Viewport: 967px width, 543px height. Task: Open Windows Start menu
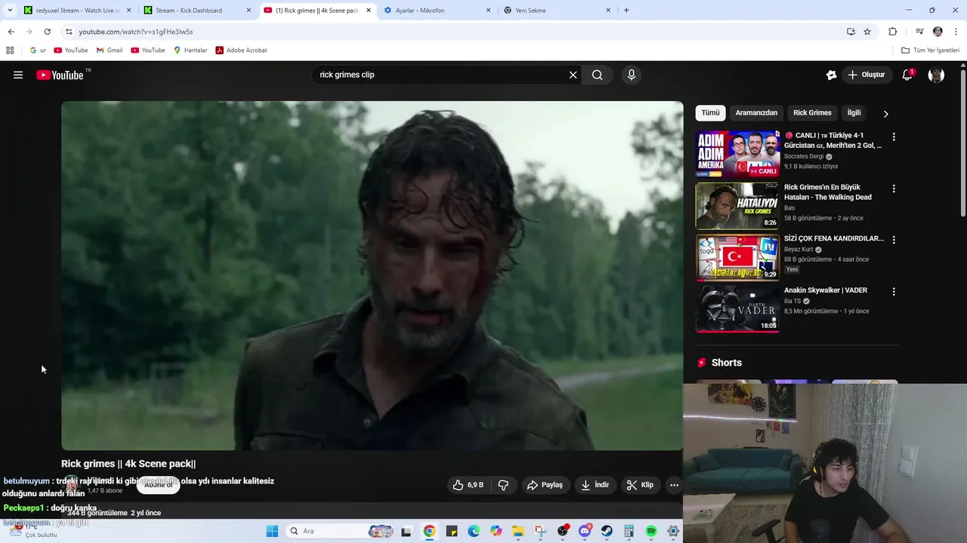click(272, 531)
